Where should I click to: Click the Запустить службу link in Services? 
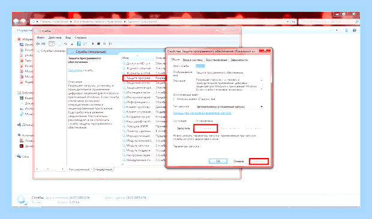tap(75, 71)
